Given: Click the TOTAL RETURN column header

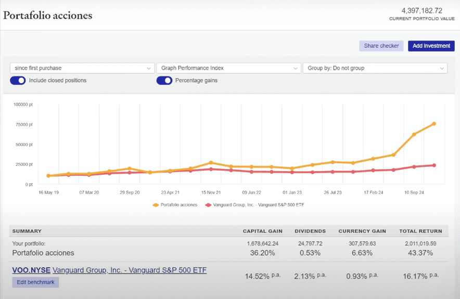Looking at the screenshot, I should [x=420, y=231].
